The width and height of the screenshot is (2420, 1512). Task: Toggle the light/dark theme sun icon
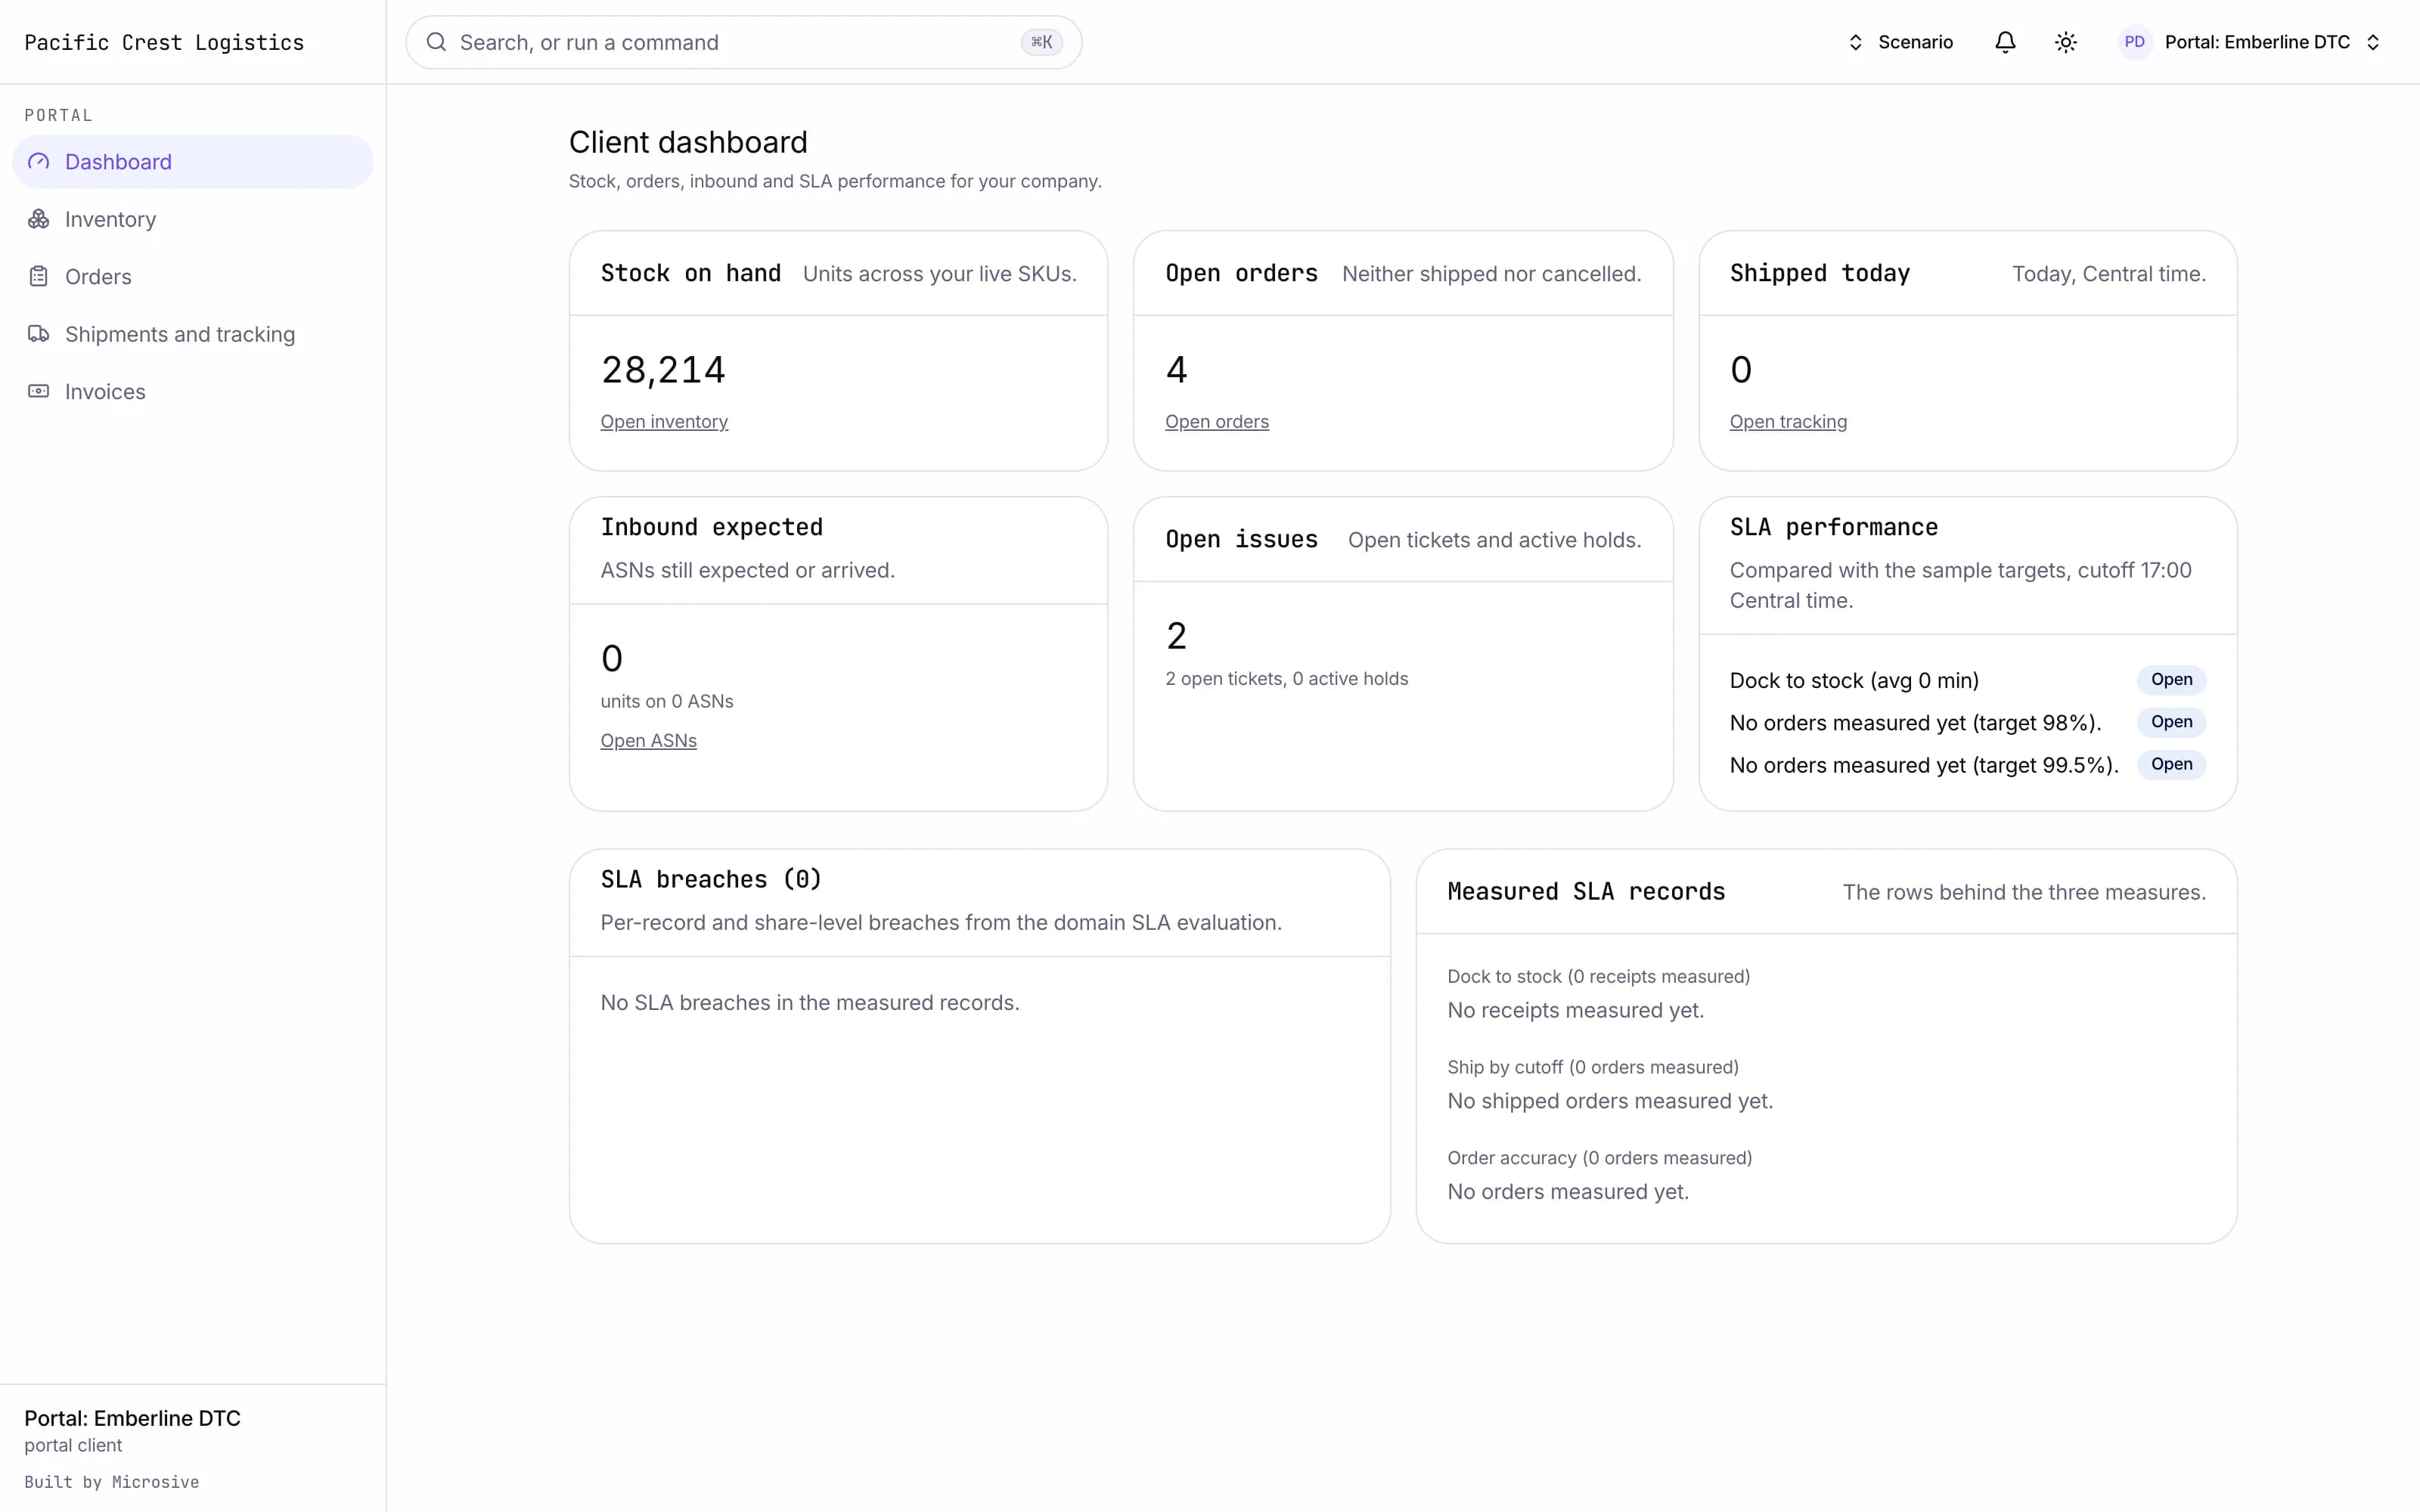pyautogui.click(x=2066, y=42)
